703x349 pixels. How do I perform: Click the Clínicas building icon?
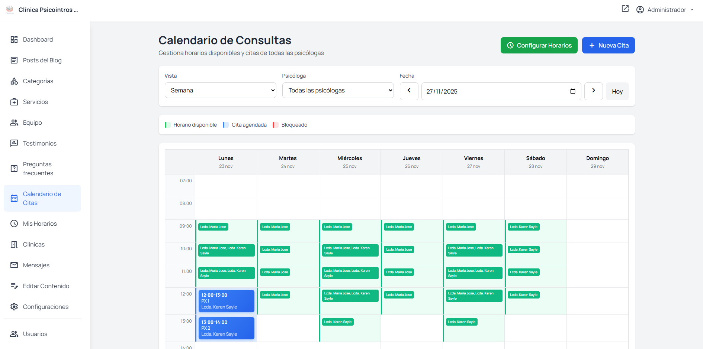(14, 244)
